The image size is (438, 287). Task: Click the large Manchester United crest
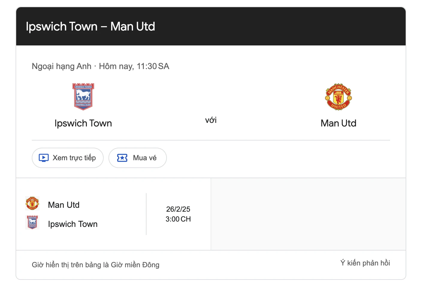point(338,97)
